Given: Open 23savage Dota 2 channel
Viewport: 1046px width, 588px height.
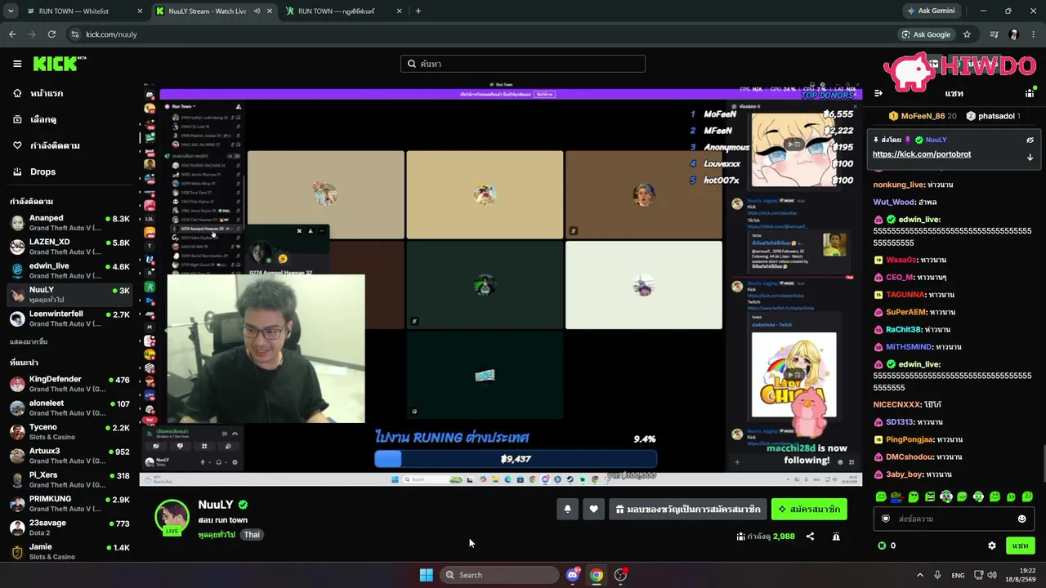Looking at the screenshot, I should click(x=70, y=528).
